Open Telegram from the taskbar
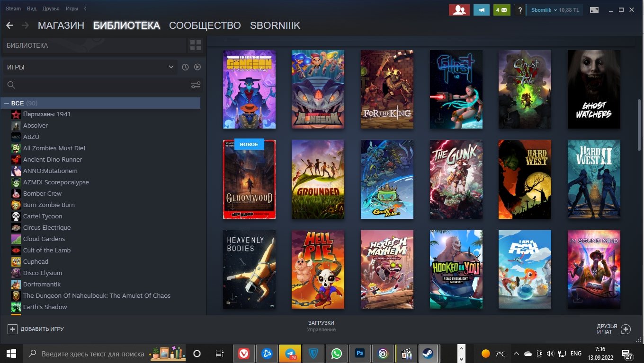This screenshot has width=644, height=363. (290, 354)
